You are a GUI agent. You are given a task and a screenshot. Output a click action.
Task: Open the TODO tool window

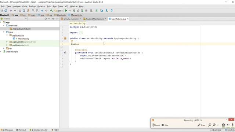point(55,130)
